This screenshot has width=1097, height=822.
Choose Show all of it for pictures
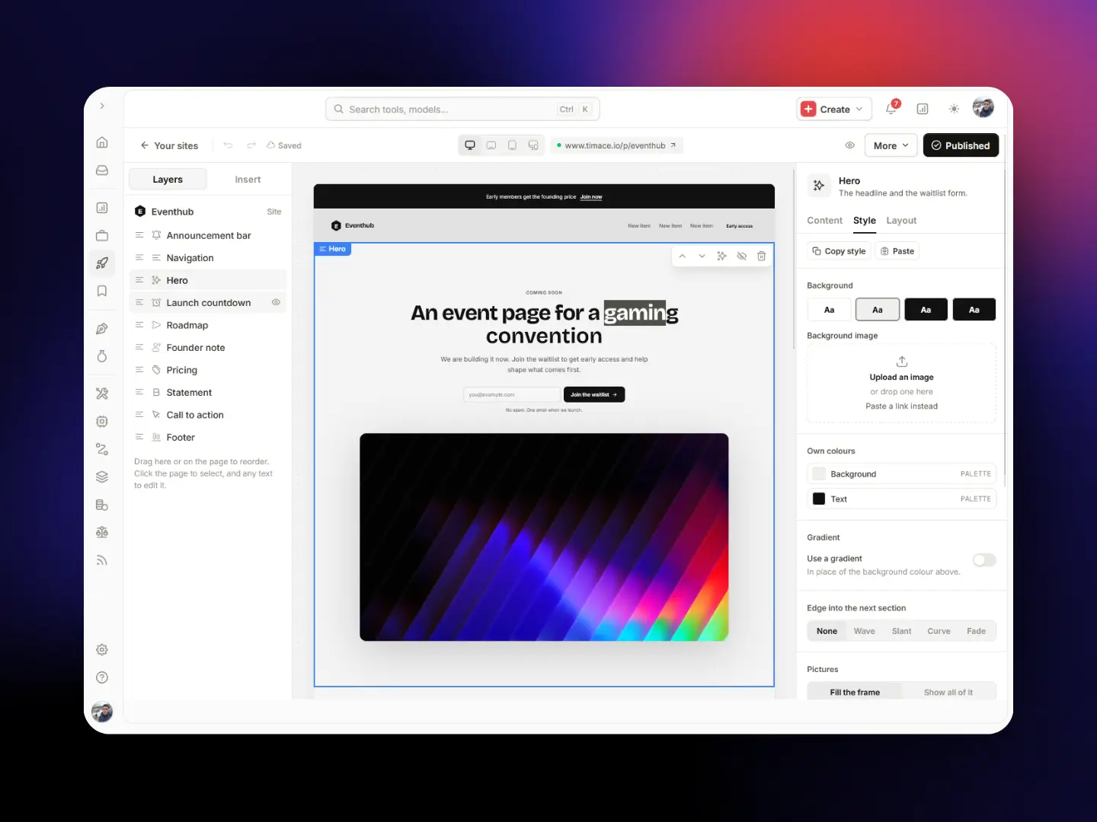coord(948,693)
